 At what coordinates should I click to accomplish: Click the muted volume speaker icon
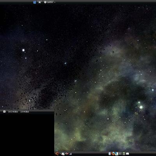pyautogui.click(x=67, y=154)
